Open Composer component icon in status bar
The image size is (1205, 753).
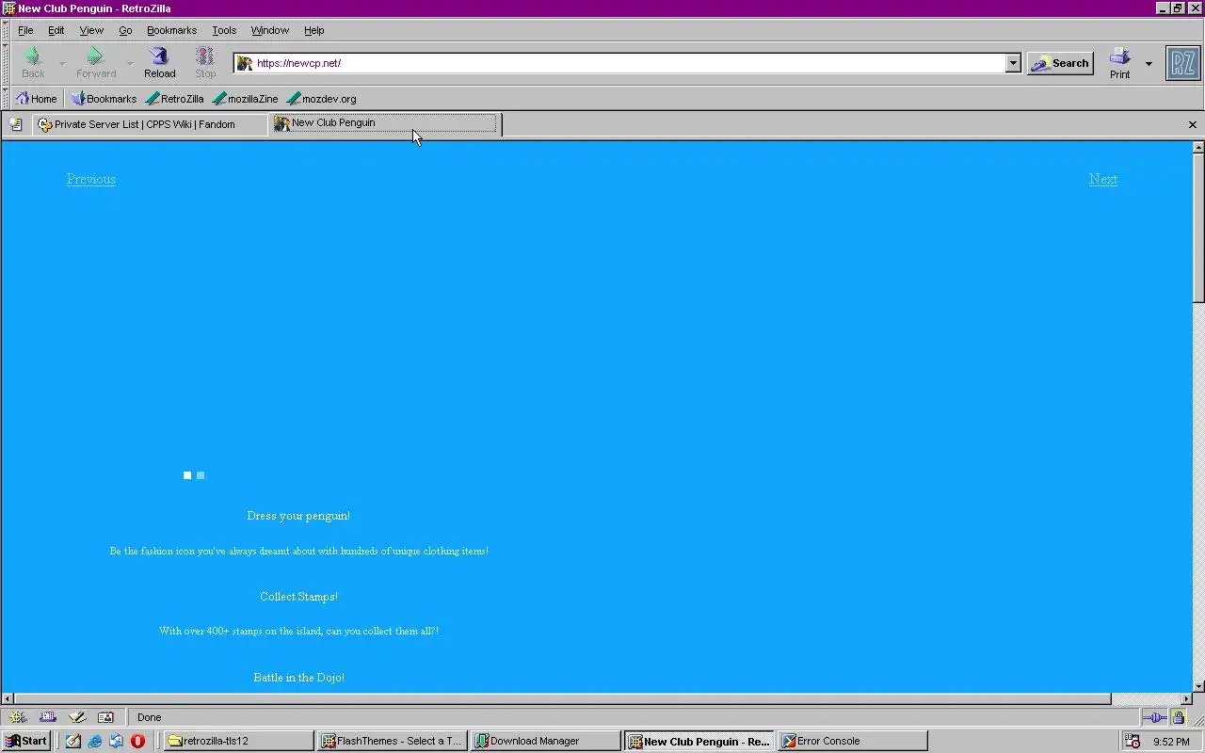tap(77, 717)
